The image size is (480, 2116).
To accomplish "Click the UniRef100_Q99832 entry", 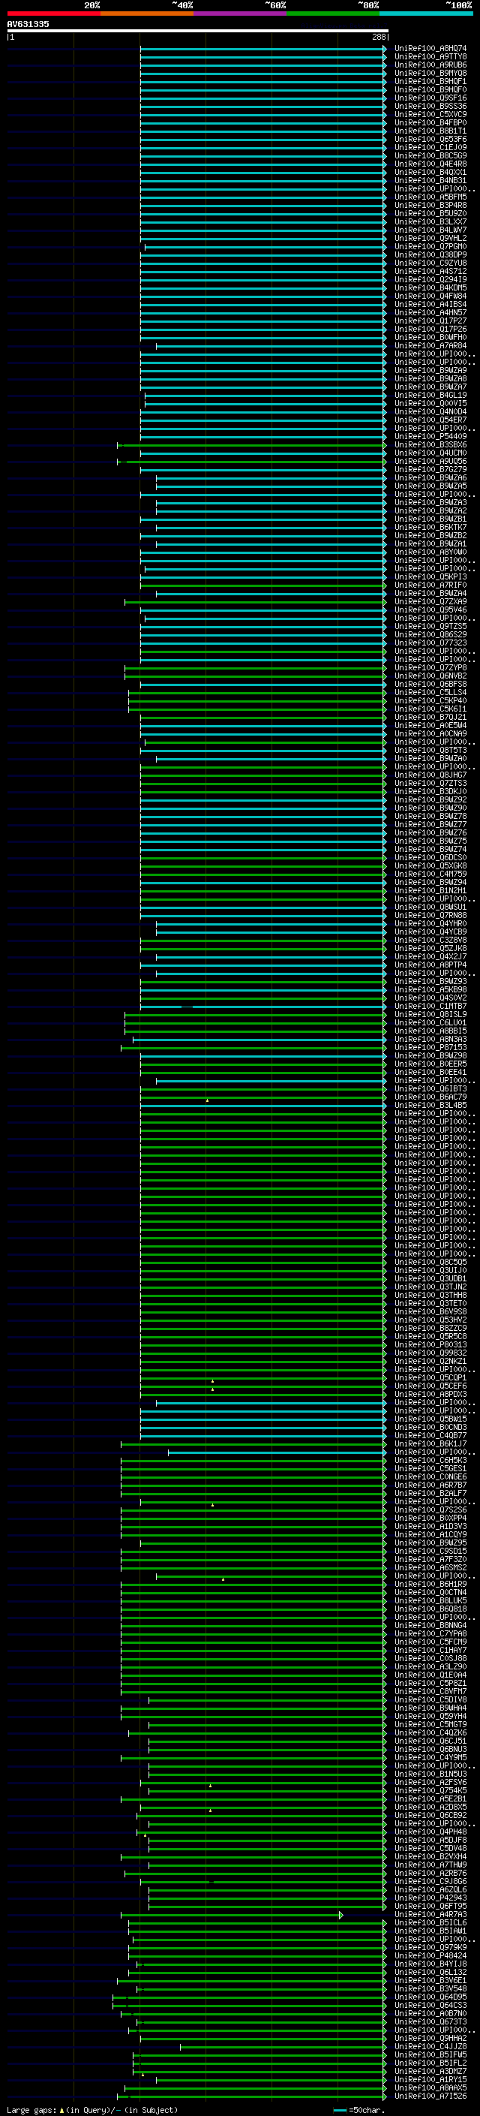I will click(430, 1353).
